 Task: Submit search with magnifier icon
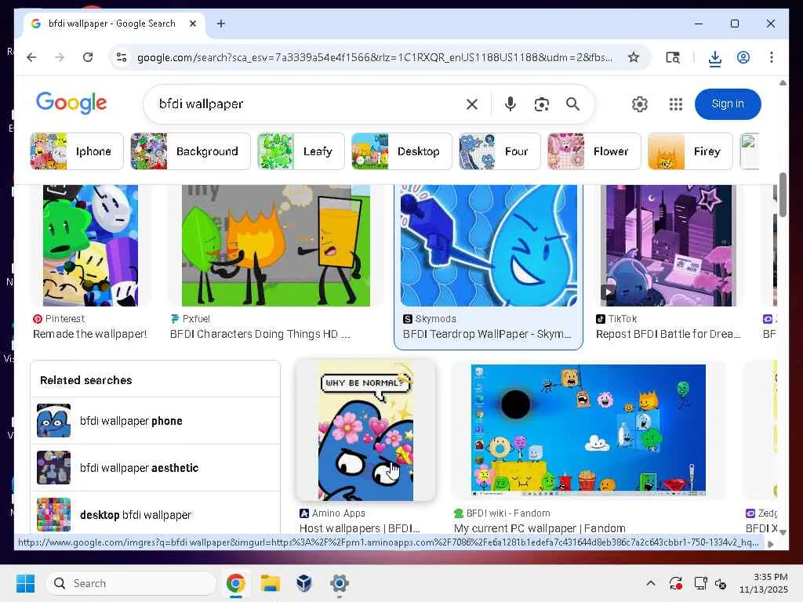coord(572,104)
